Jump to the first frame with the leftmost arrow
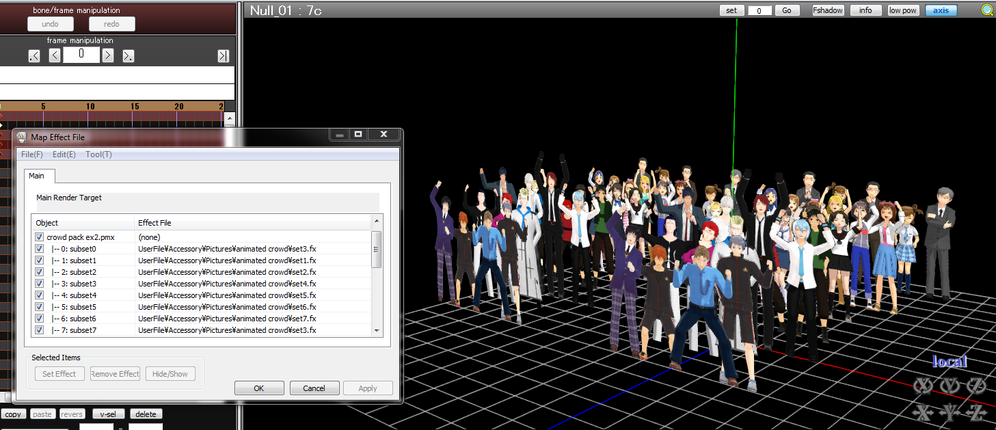Image resolution: width=996 pixels, height=430 pixels. 33,55
